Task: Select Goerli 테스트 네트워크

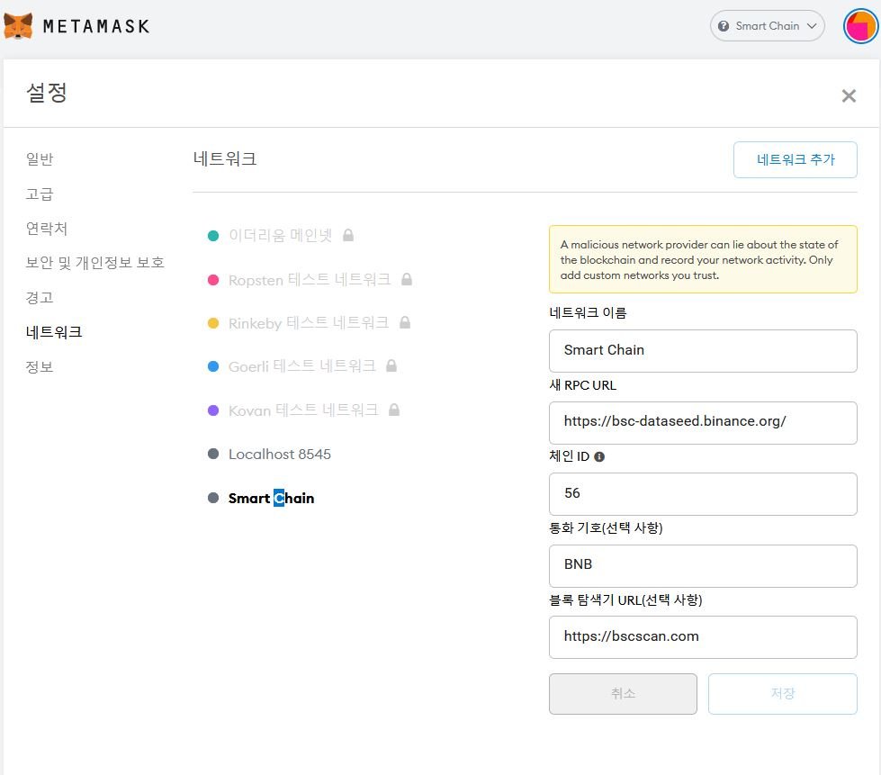Action: click(x=302, y=365)
